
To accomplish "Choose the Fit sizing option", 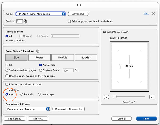I will [7, 65].
